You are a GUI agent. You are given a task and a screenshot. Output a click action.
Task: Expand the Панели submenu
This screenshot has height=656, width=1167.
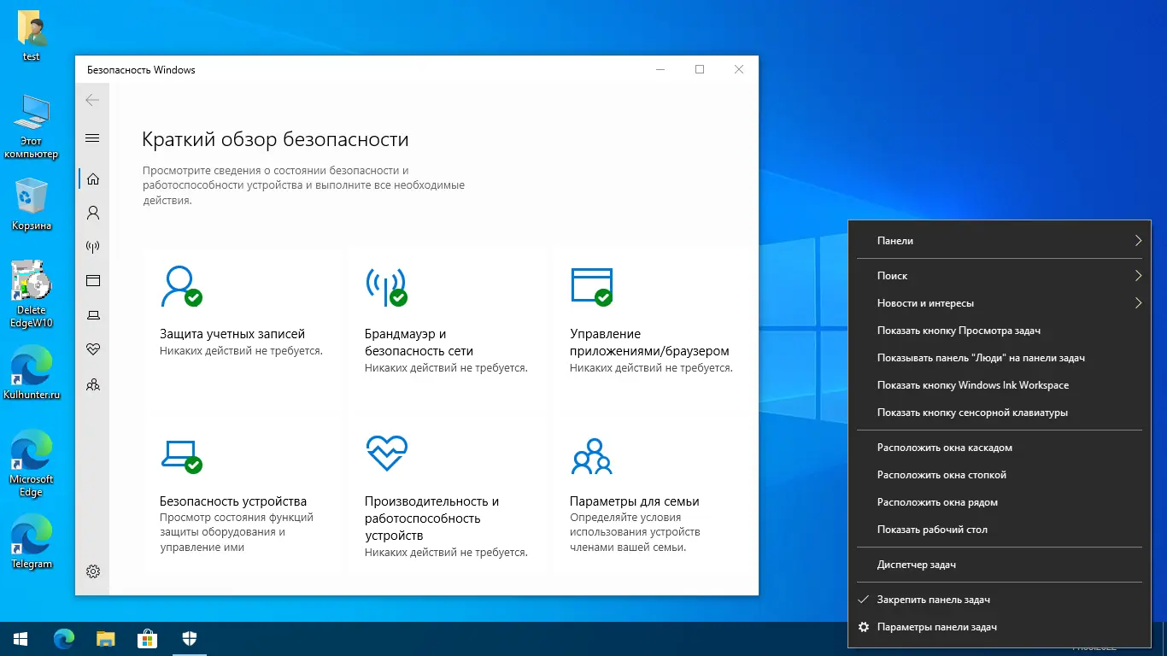[1000, 241]
